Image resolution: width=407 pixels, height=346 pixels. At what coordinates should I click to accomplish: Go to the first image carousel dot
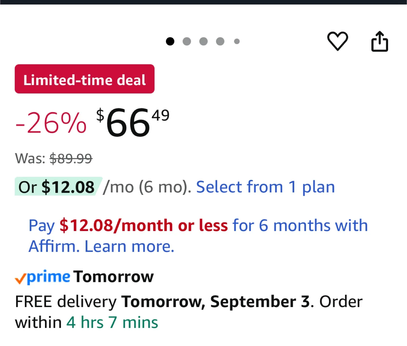pos(170,42)
